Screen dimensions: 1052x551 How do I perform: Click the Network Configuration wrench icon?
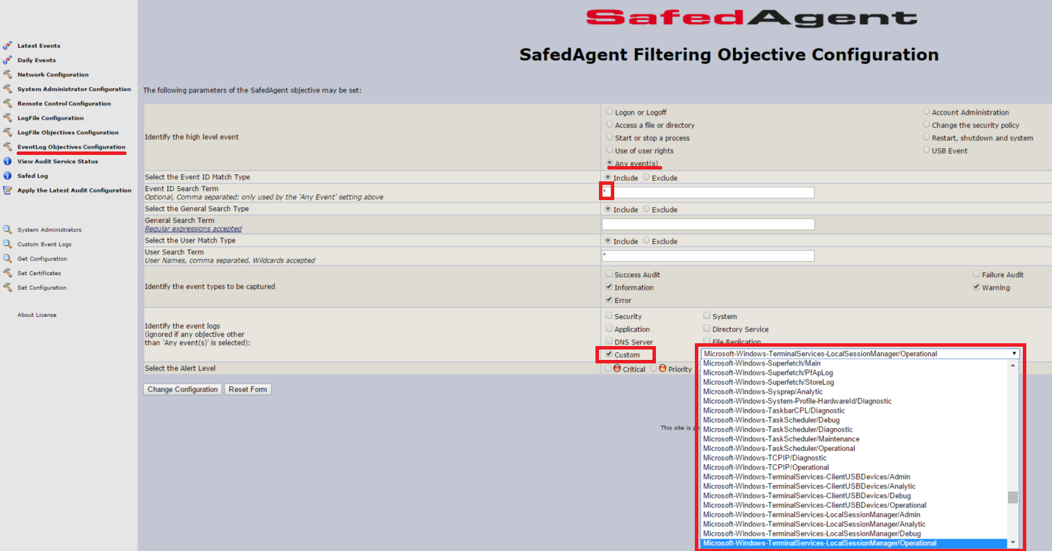tap(7, 74)
